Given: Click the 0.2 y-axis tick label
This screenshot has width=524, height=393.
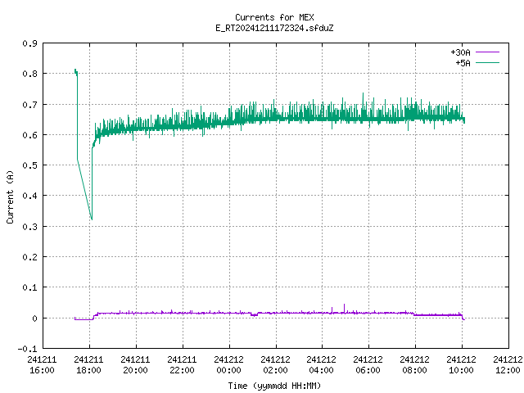Looking at the screenshot, I should pos(29,257).
